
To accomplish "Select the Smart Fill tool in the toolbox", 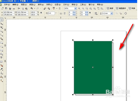I will pyautogui.click(x=1, y=39).
